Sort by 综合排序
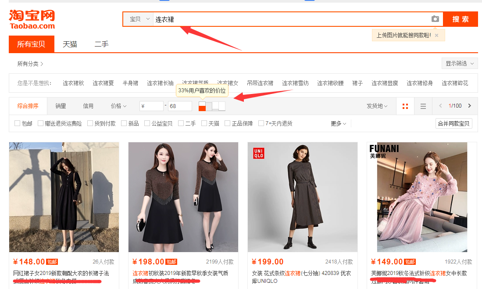Viewport: 482px width, 289px height. [28, 106]
